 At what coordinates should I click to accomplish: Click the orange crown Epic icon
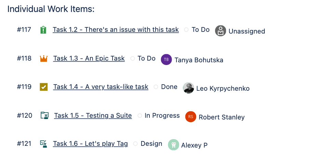(43, 59)
